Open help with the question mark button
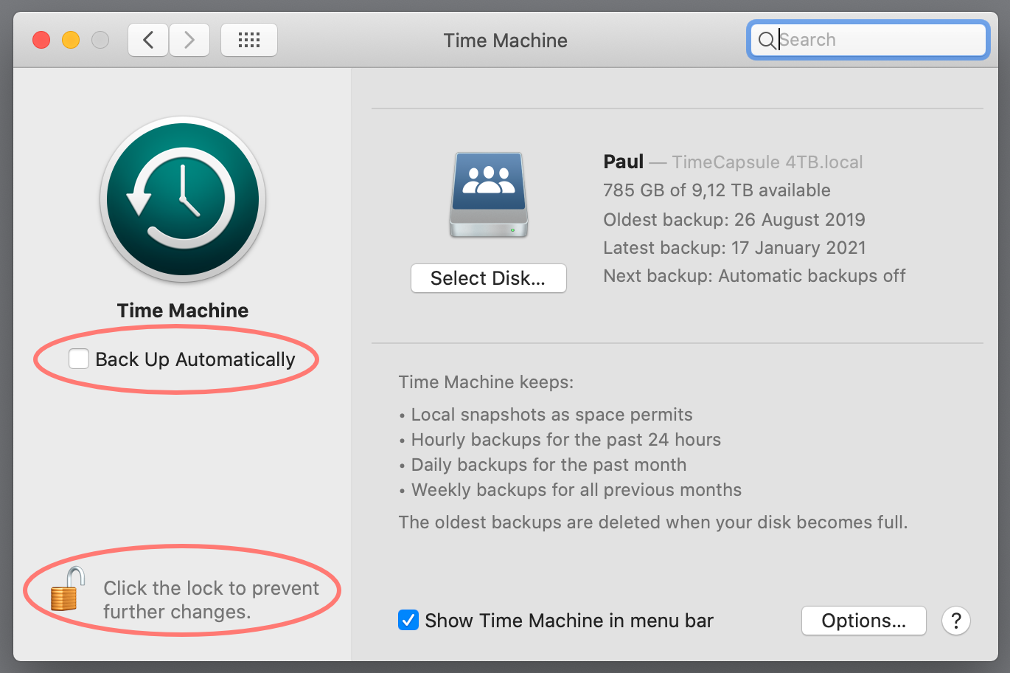This screenshot has width=1010, height=673. 956,621
